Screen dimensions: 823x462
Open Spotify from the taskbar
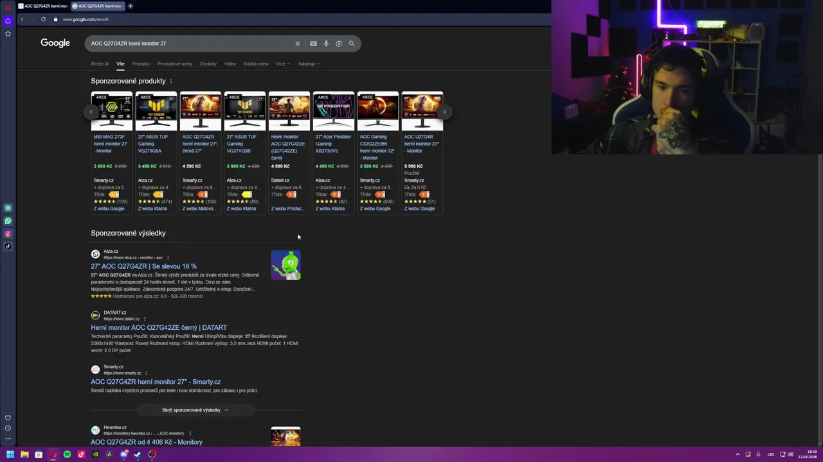pyautogui.click(x=67, y=454)
